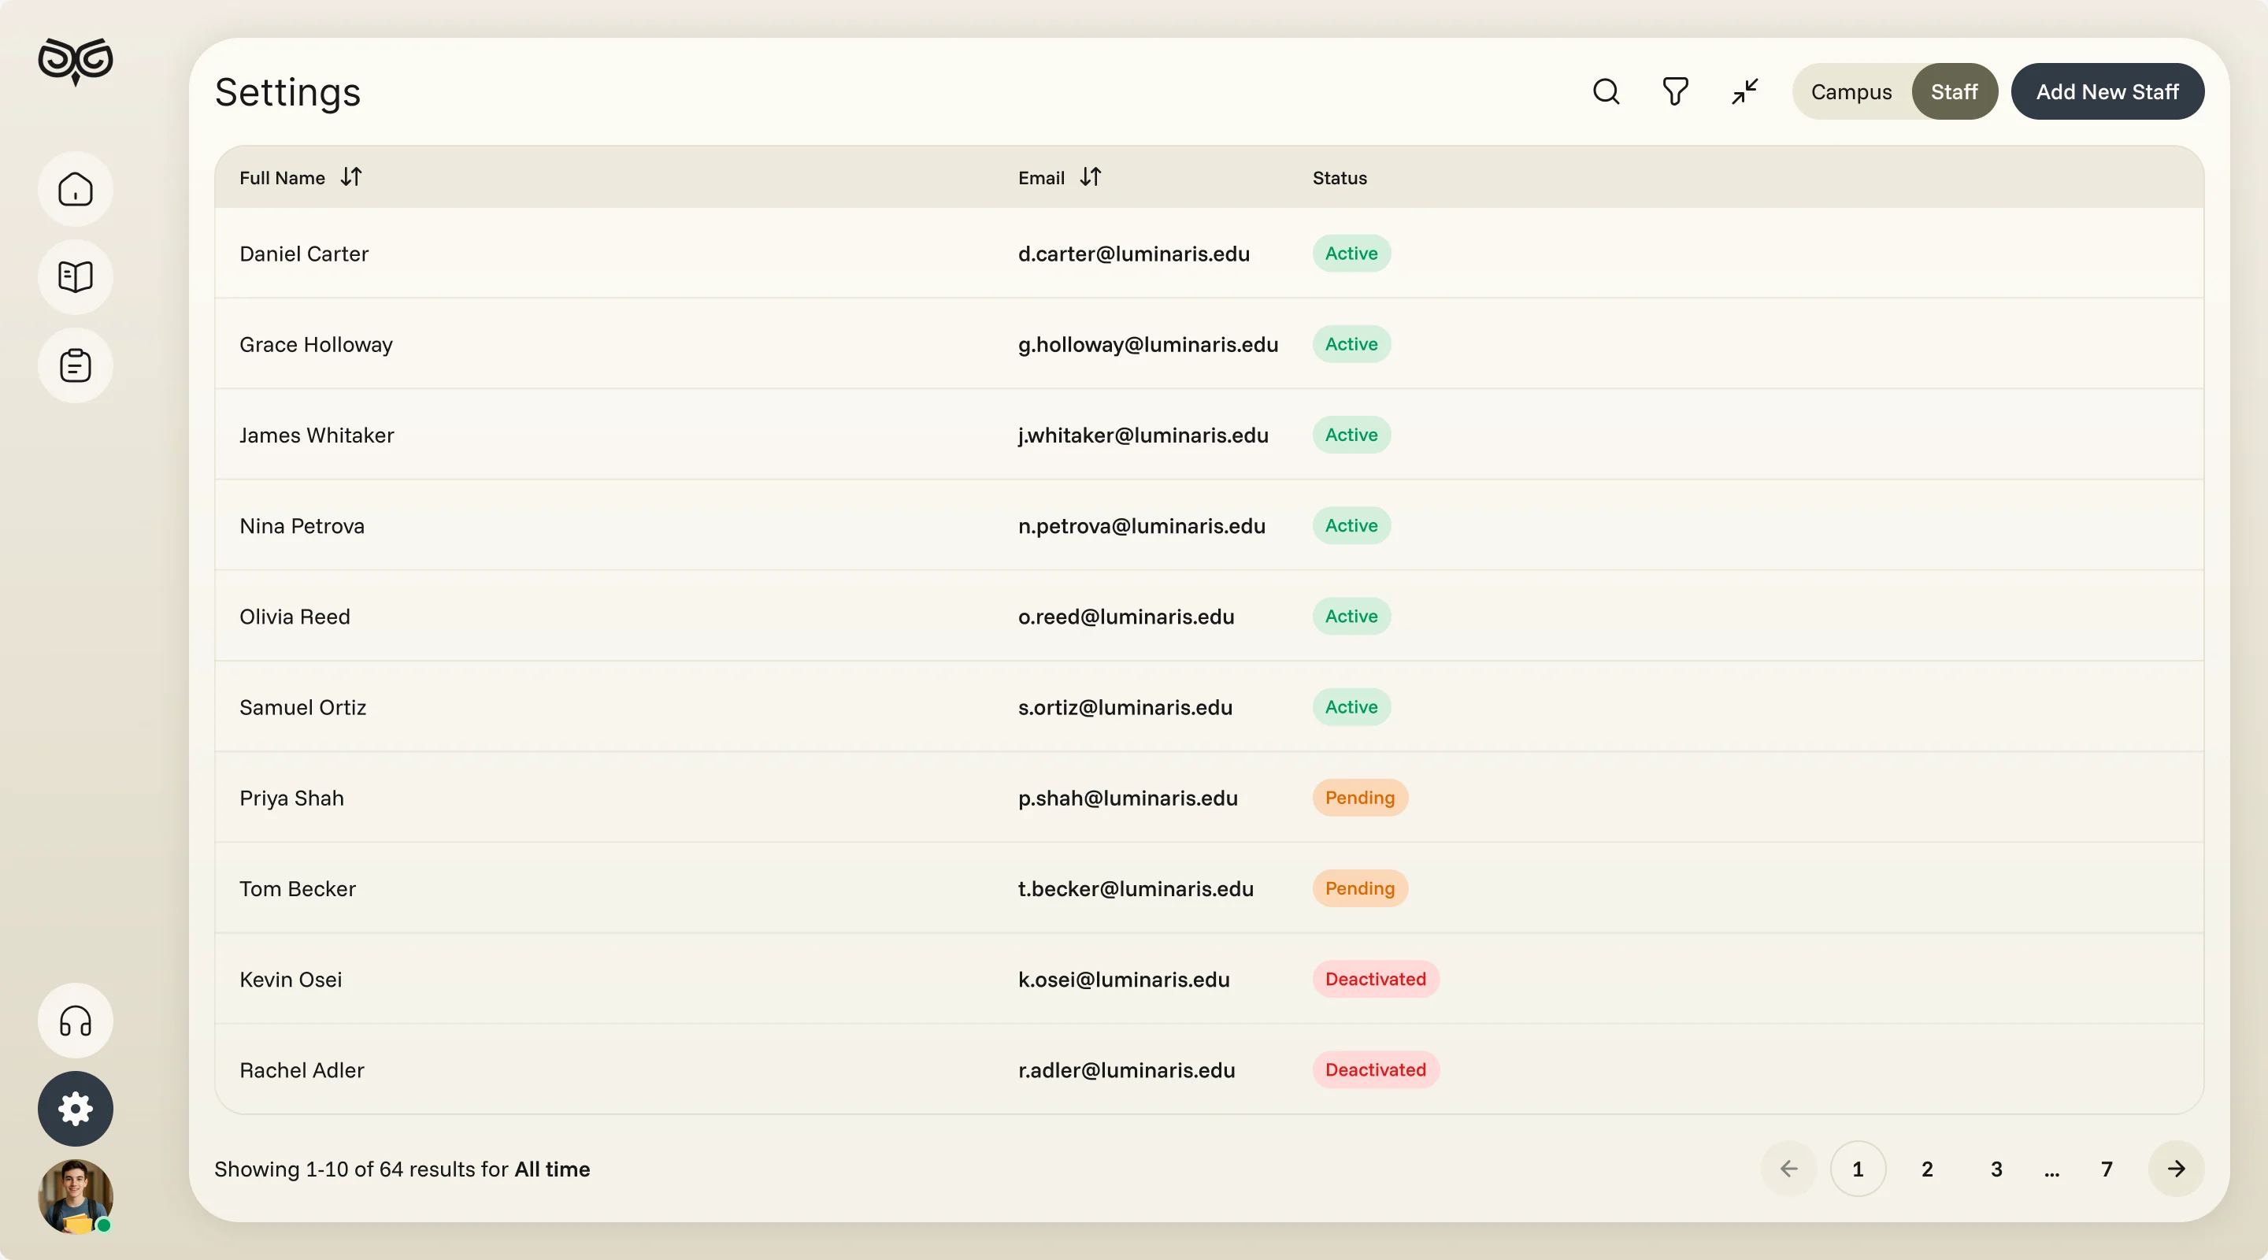Viewport: 2268px width, 1260px height.
Task: Go to page 2
Action: point(1927,1169)
